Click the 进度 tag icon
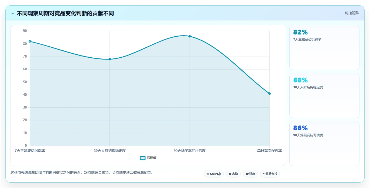The height and width of the screenshot is (188, 370). pyautogui.click(x=247, y=174)
